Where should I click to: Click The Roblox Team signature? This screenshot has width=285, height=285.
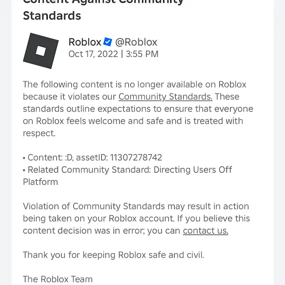58,279
